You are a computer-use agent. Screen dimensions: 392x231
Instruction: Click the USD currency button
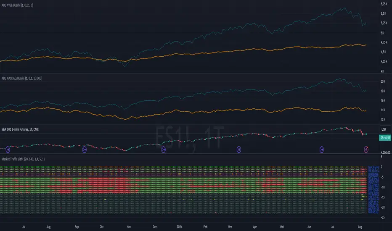pos(384,129)
